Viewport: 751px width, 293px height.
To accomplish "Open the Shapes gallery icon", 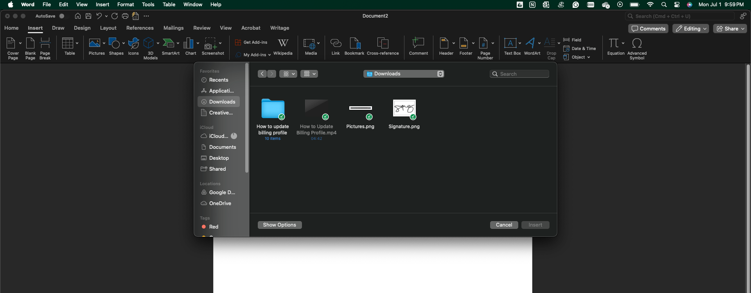I will (x=114, y=43).
